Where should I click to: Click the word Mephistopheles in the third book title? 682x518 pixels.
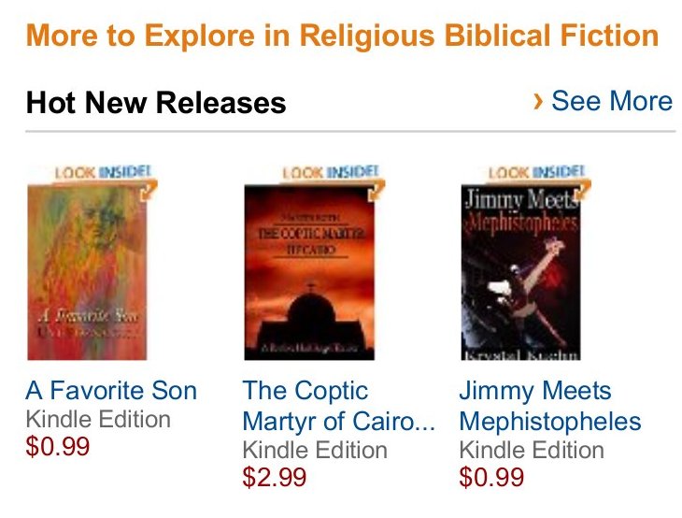click(x=550, y=421)
